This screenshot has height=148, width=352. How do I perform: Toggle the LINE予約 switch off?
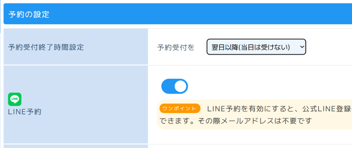click(x=174, y=86)
